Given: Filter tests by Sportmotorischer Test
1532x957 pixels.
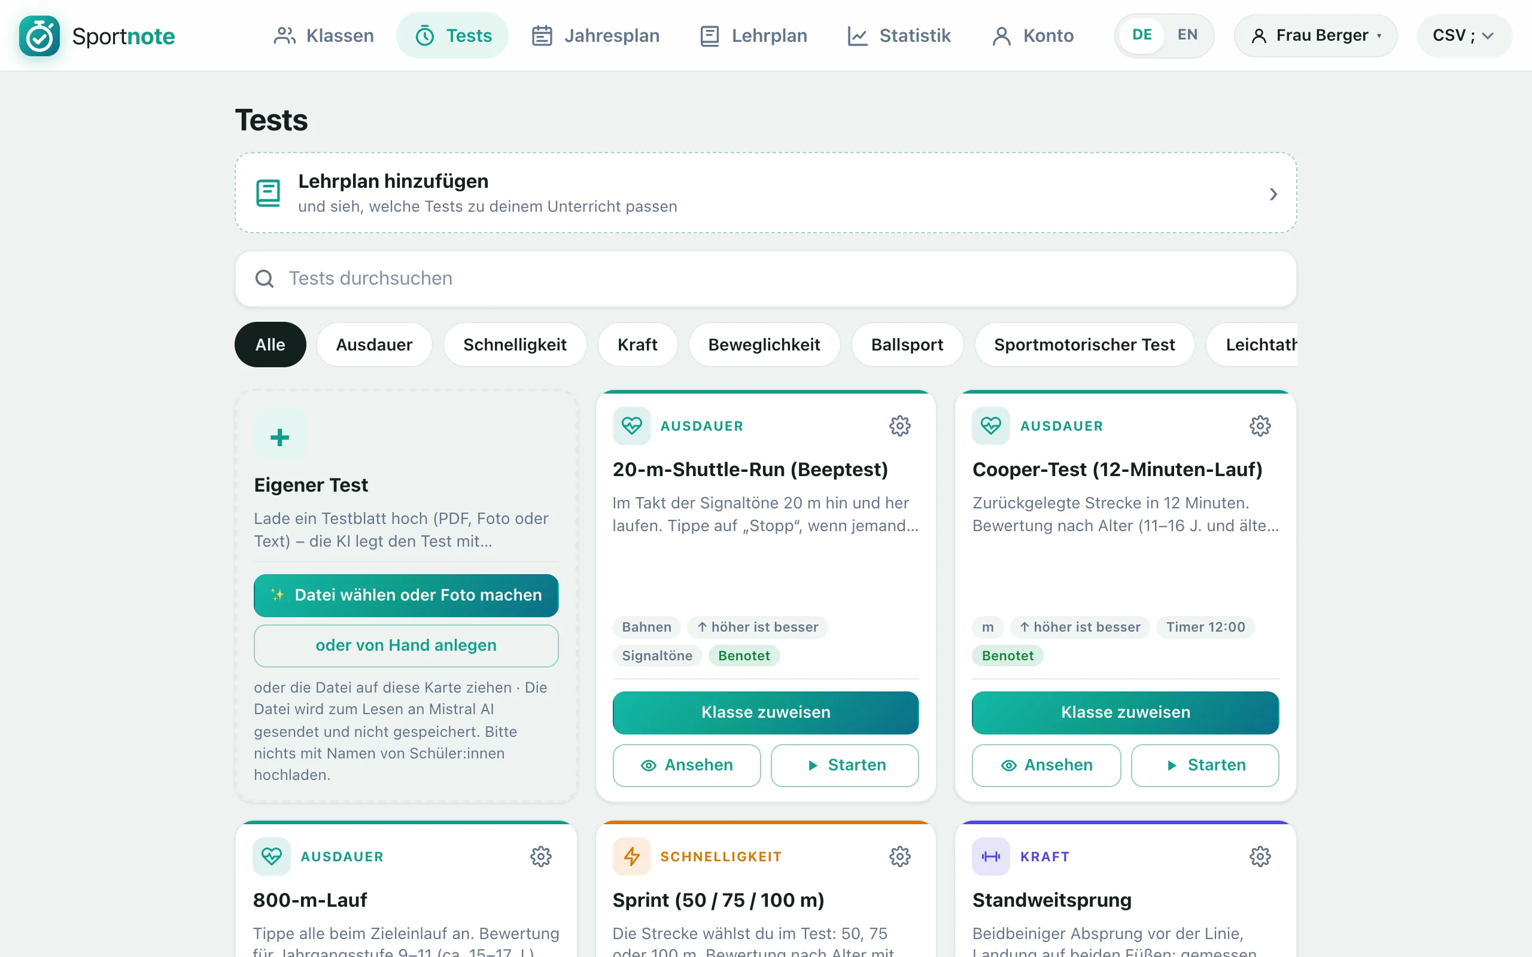Looking at the screenshot, I should pyautogui.click(x=1084, y=345).
